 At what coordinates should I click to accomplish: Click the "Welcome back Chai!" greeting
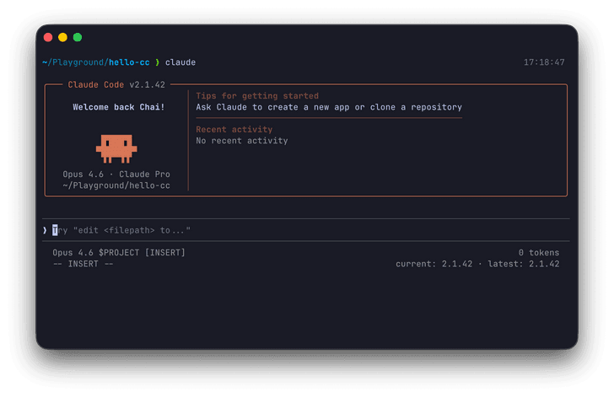click(119, 107)
